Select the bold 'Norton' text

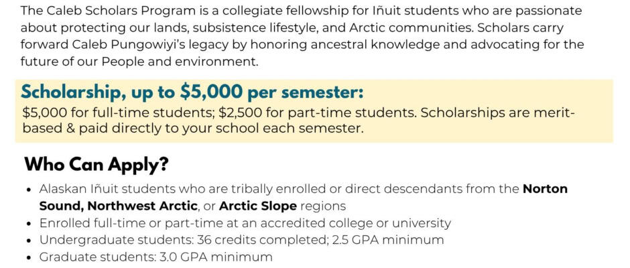pyautogui.click(x=545, y=188)
